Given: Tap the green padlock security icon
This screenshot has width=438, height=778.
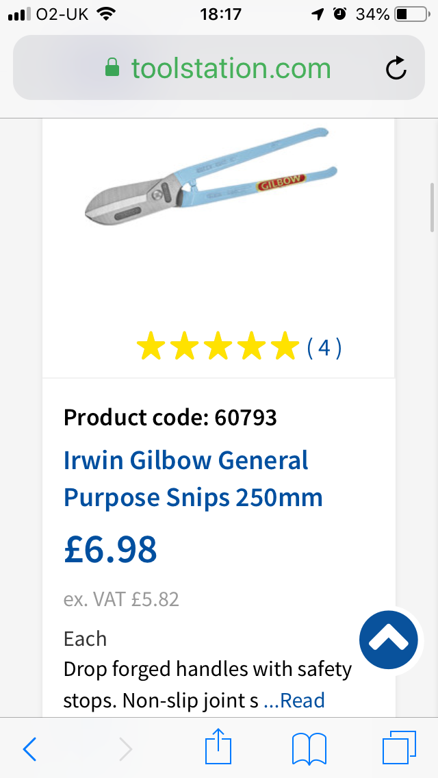Looking at the screenshot, I should (x=112, y=68).
